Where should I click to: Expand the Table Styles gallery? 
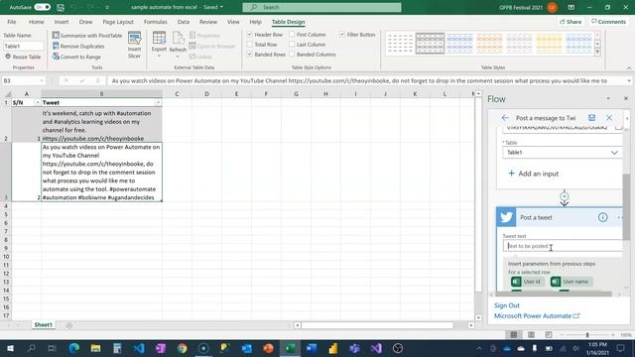click(597, 52)
